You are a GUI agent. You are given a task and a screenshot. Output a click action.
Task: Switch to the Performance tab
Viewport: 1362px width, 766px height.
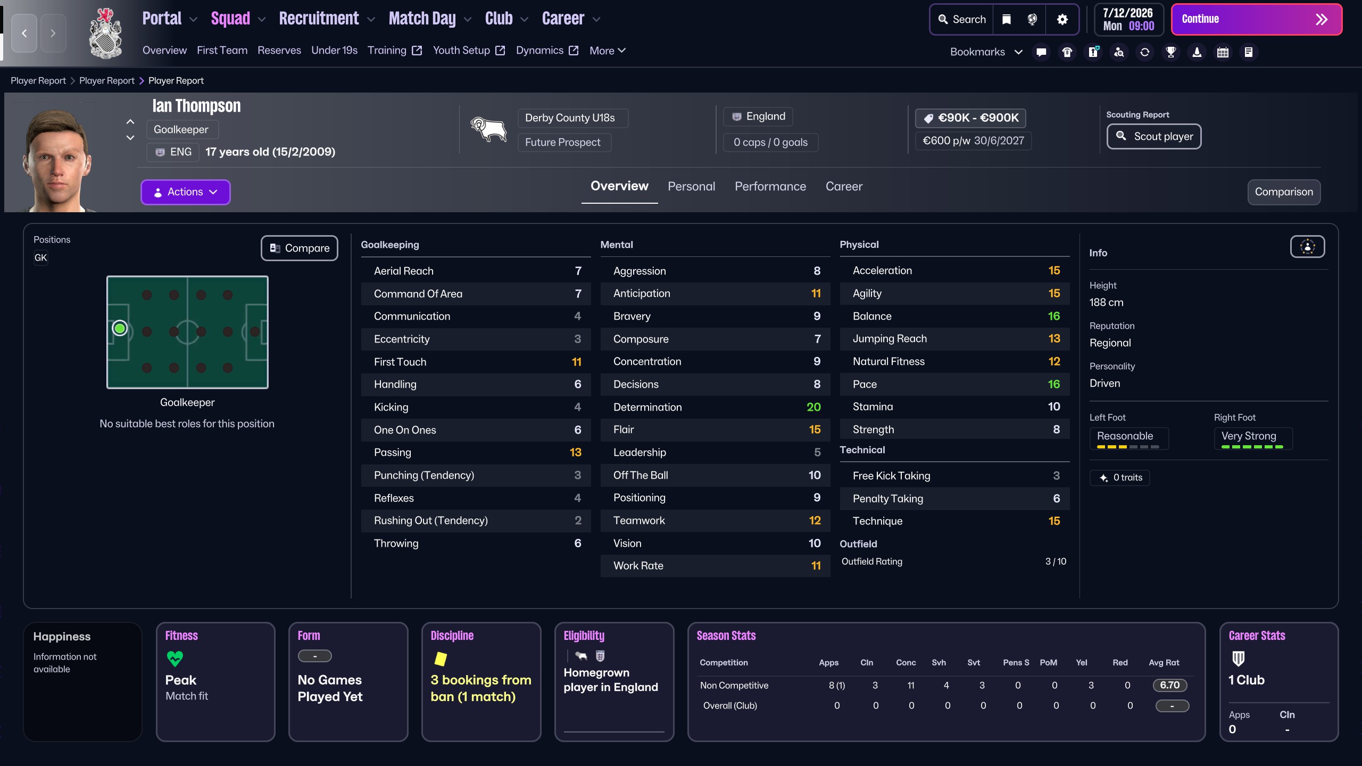(x=770, y=186)
